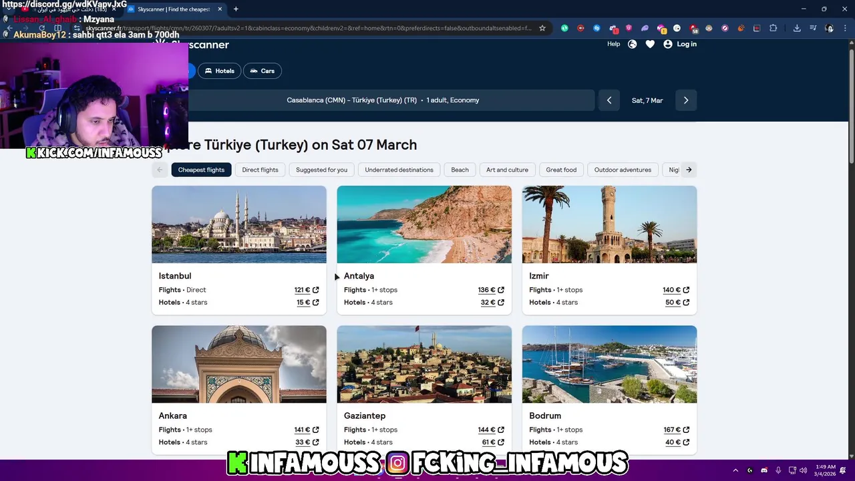Open Izmir hotels at 50 €

coord(677,303)
